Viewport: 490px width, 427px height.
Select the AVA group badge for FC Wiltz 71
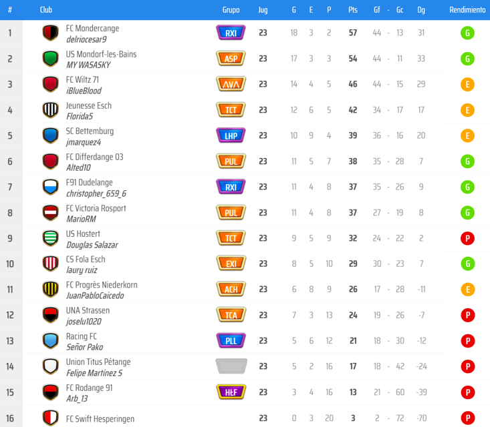tap(231, 84)
